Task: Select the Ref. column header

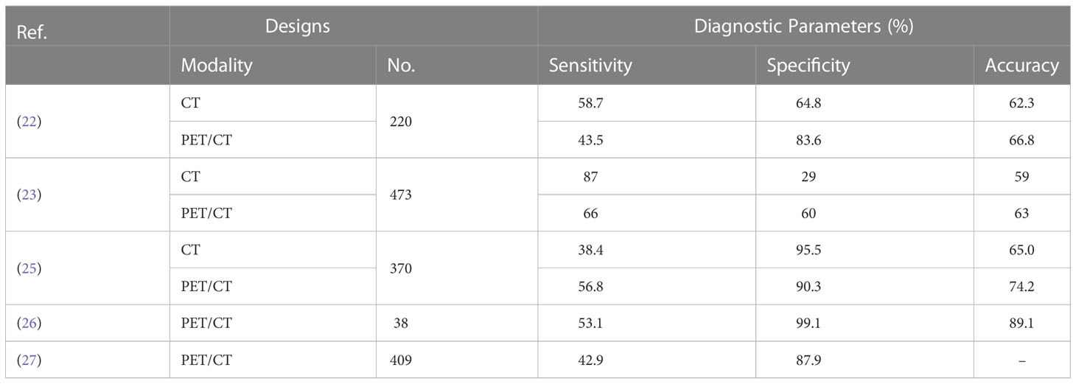Action: tap(32, 34)
